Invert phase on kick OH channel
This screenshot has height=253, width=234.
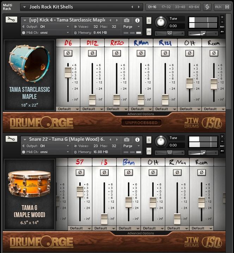(x=190, y=53)
